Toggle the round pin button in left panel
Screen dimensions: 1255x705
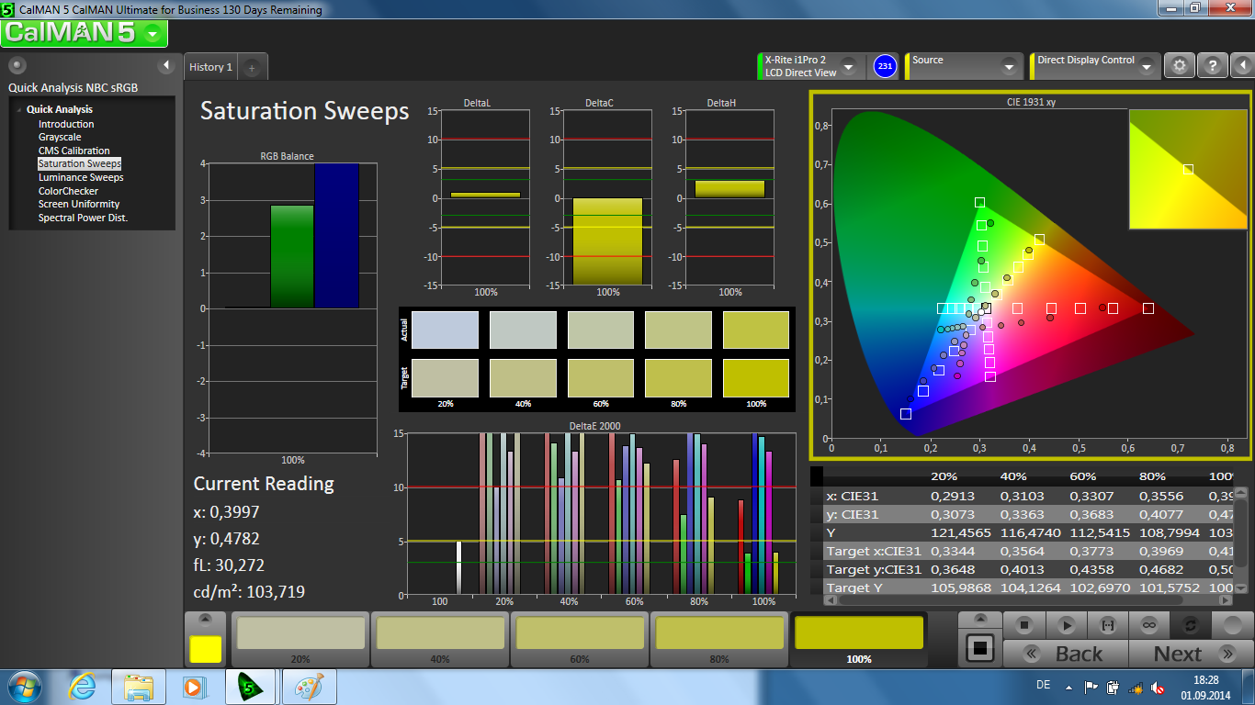tap(17, 65)
